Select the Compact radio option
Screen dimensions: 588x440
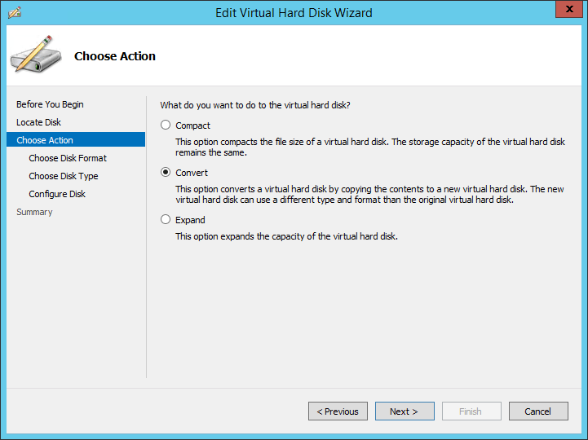click(x=166, y=125)
